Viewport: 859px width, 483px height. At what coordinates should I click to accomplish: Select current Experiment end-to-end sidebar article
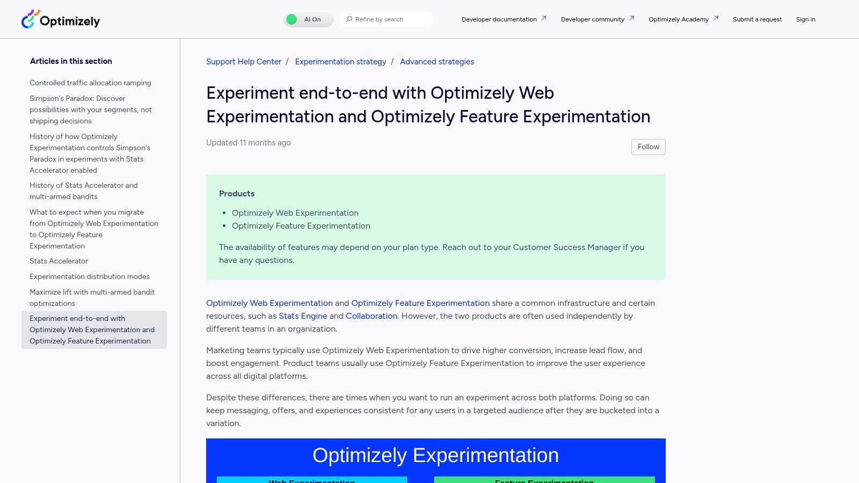pos(94,330)
